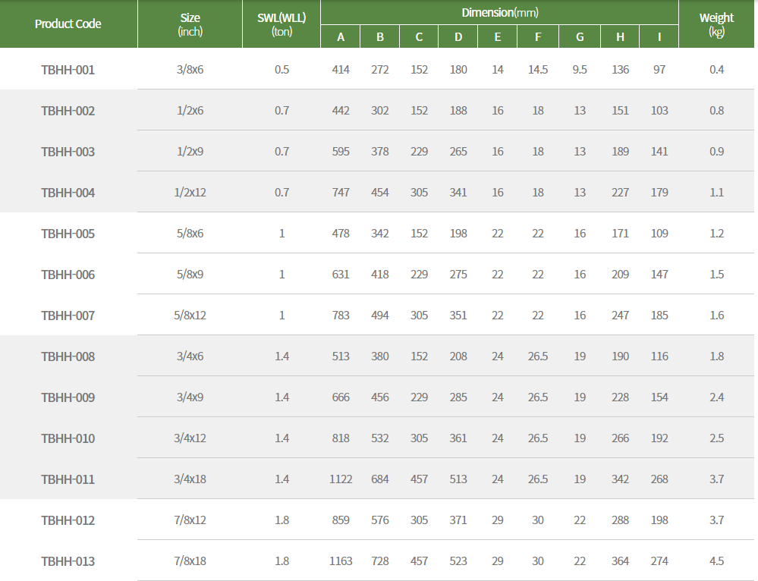Click dimension A value 1122
Screen dimensions: 758x581
(341, 479)
